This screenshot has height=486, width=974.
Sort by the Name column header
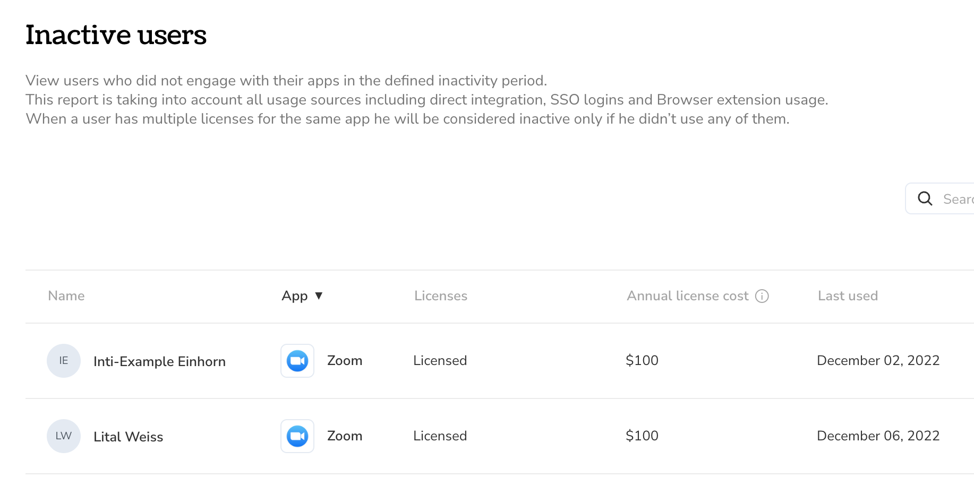[x=66, y=296]
